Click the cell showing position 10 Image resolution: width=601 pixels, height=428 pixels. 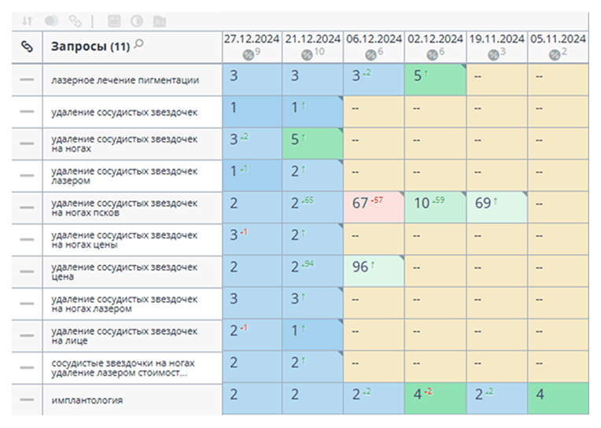click(x=436, y=208)
